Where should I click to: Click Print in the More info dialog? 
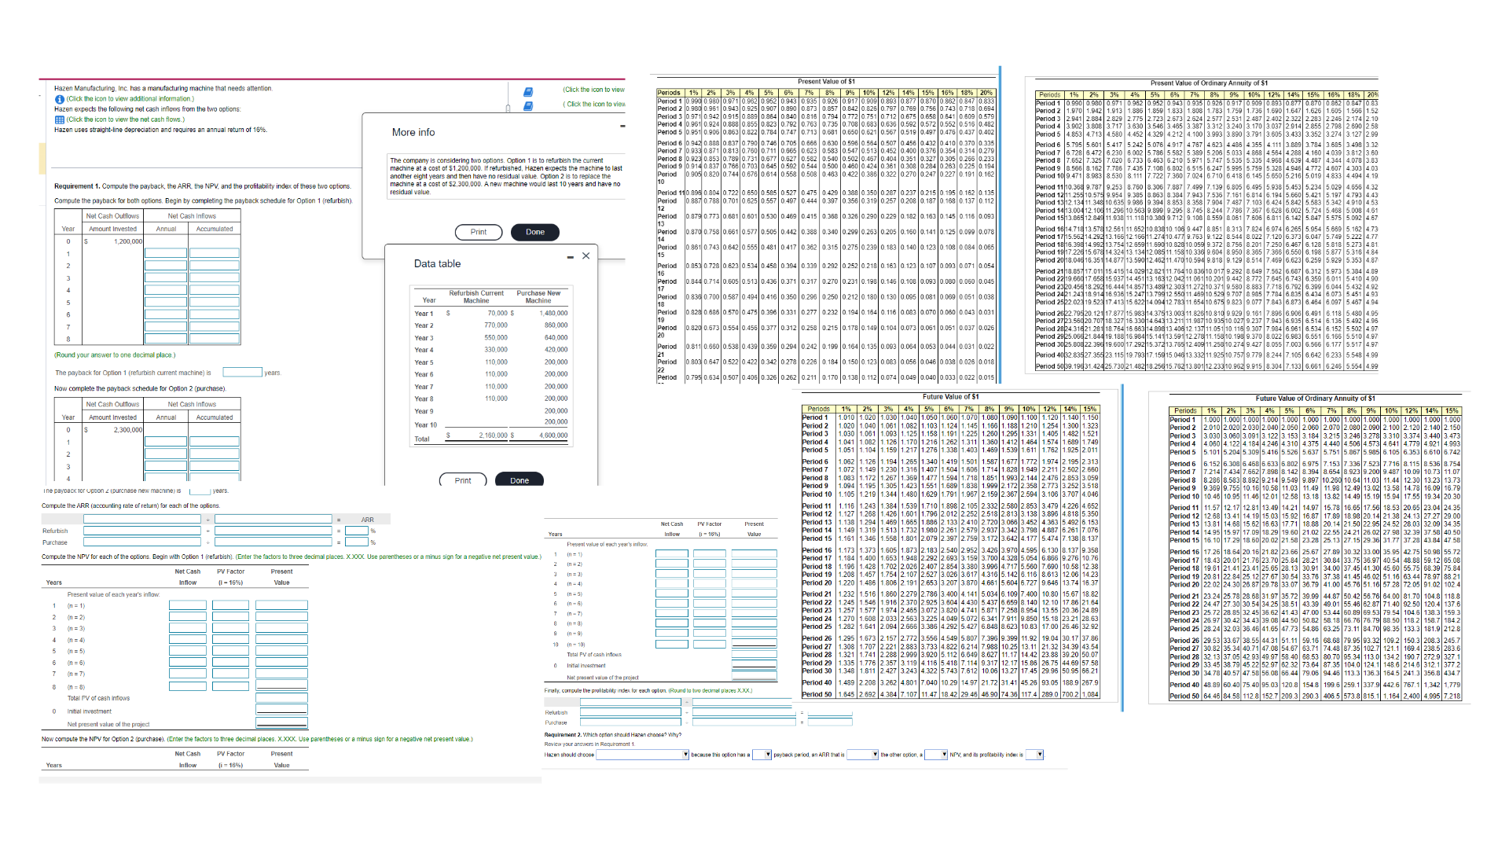479,232
